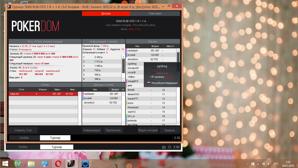Image resolution: width=298 pixels, height=168 pixels.
Task: Select first place prize row 2 340 р.
Action: coord(102,57)
